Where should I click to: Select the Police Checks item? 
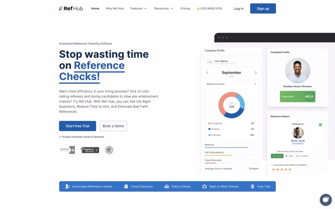pyautogui.click(x=181, y=186)
